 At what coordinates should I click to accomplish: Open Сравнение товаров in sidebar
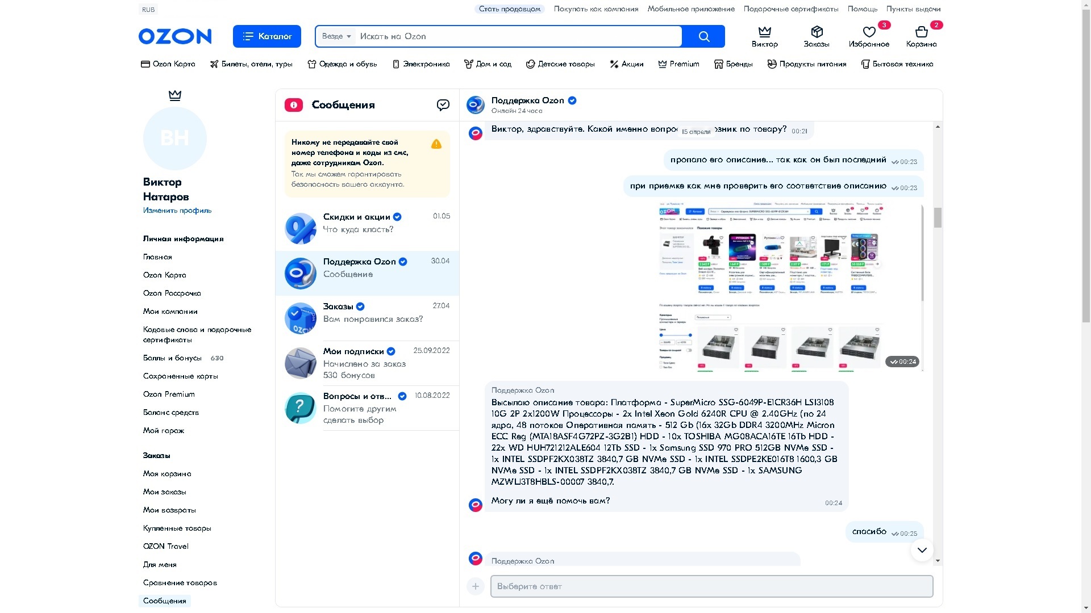point(180,583)
